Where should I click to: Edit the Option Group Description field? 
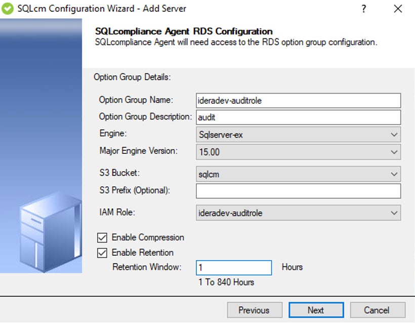point(298,117)
